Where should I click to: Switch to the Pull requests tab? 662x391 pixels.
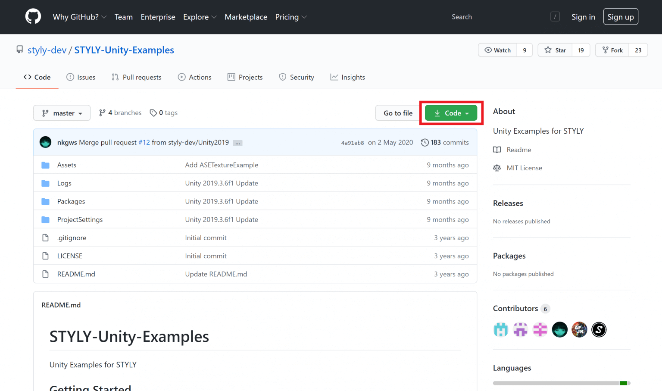(x=137, y=77)
